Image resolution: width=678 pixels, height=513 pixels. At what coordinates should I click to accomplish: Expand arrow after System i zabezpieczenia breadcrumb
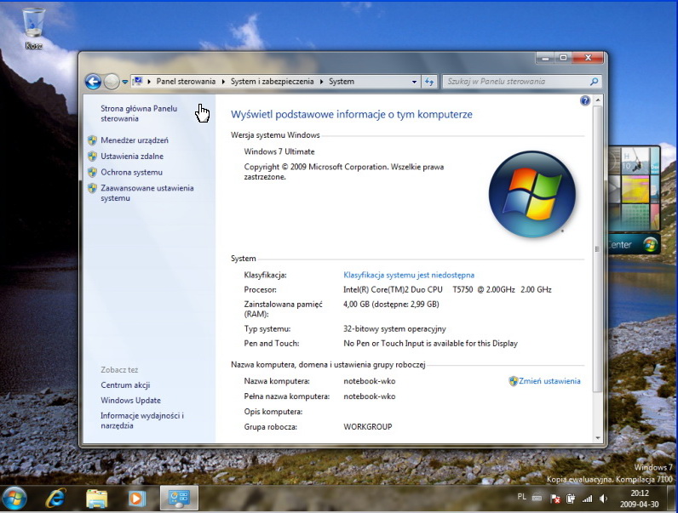pyautogui.click(x=321, y=82)
